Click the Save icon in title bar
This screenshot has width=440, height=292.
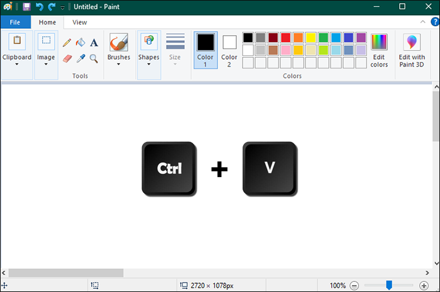[26, 7]
